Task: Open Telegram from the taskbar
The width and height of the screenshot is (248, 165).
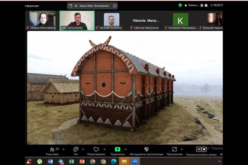Action: 61,161
